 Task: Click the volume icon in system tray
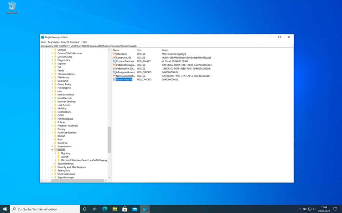314,209
